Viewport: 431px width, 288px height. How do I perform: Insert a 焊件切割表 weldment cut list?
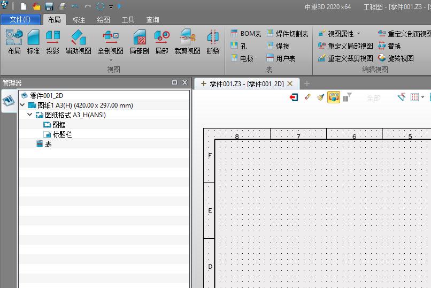(288, 34)
